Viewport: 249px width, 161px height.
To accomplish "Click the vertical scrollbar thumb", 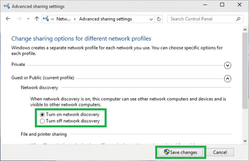I will (x=245, y=71).
